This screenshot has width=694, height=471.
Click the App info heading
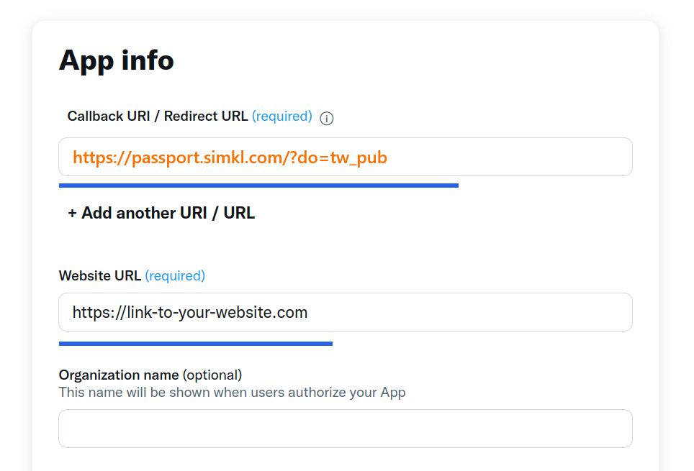coord(117,60)
